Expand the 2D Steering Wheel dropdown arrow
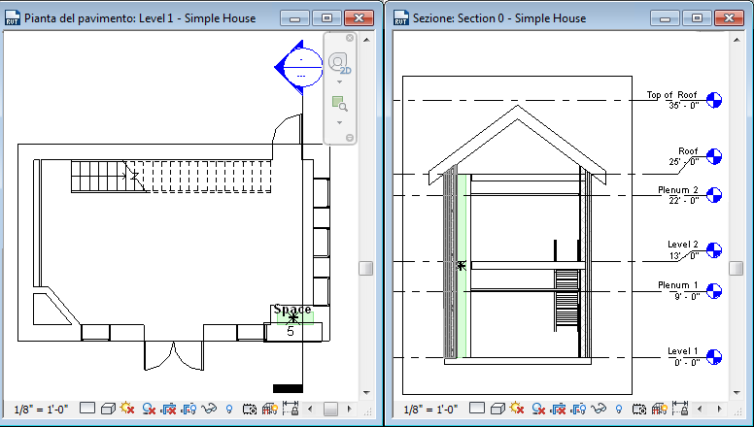Screen dimensions: 754x427 [x=339, y=82]
